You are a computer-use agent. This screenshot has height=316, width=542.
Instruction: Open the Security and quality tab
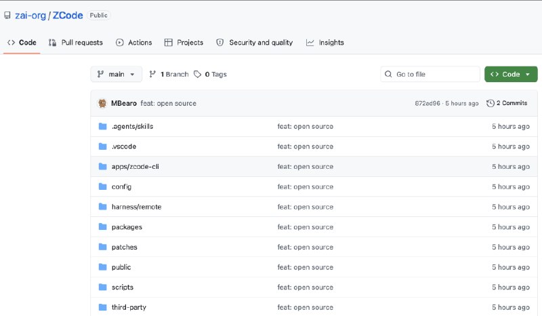(255, 43)
